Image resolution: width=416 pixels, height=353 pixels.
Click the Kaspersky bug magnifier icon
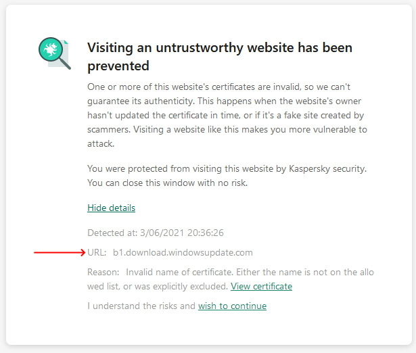pos(54,53)
